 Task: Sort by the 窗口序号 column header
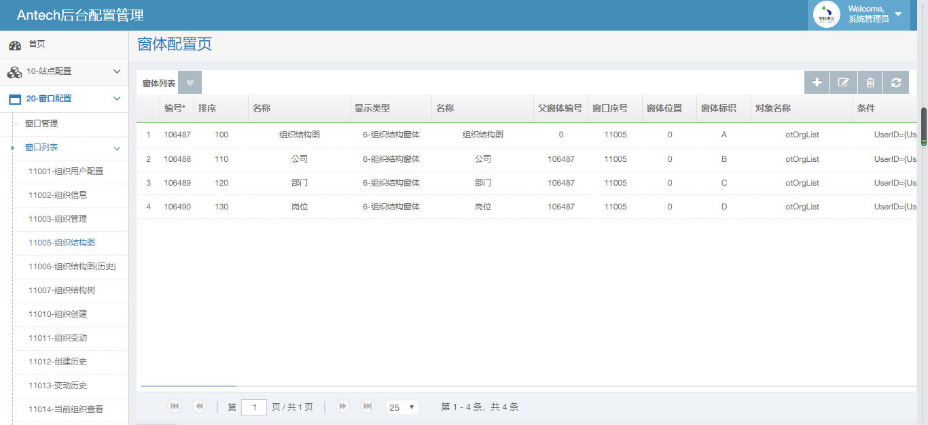[615, 108]
